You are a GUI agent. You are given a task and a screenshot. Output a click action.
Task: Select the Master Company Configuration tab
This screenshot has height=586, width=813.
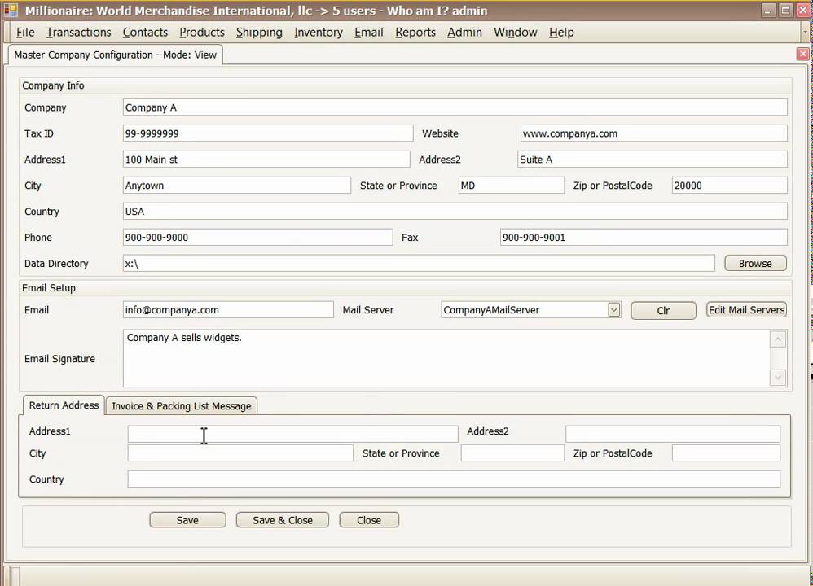[115, 55]
